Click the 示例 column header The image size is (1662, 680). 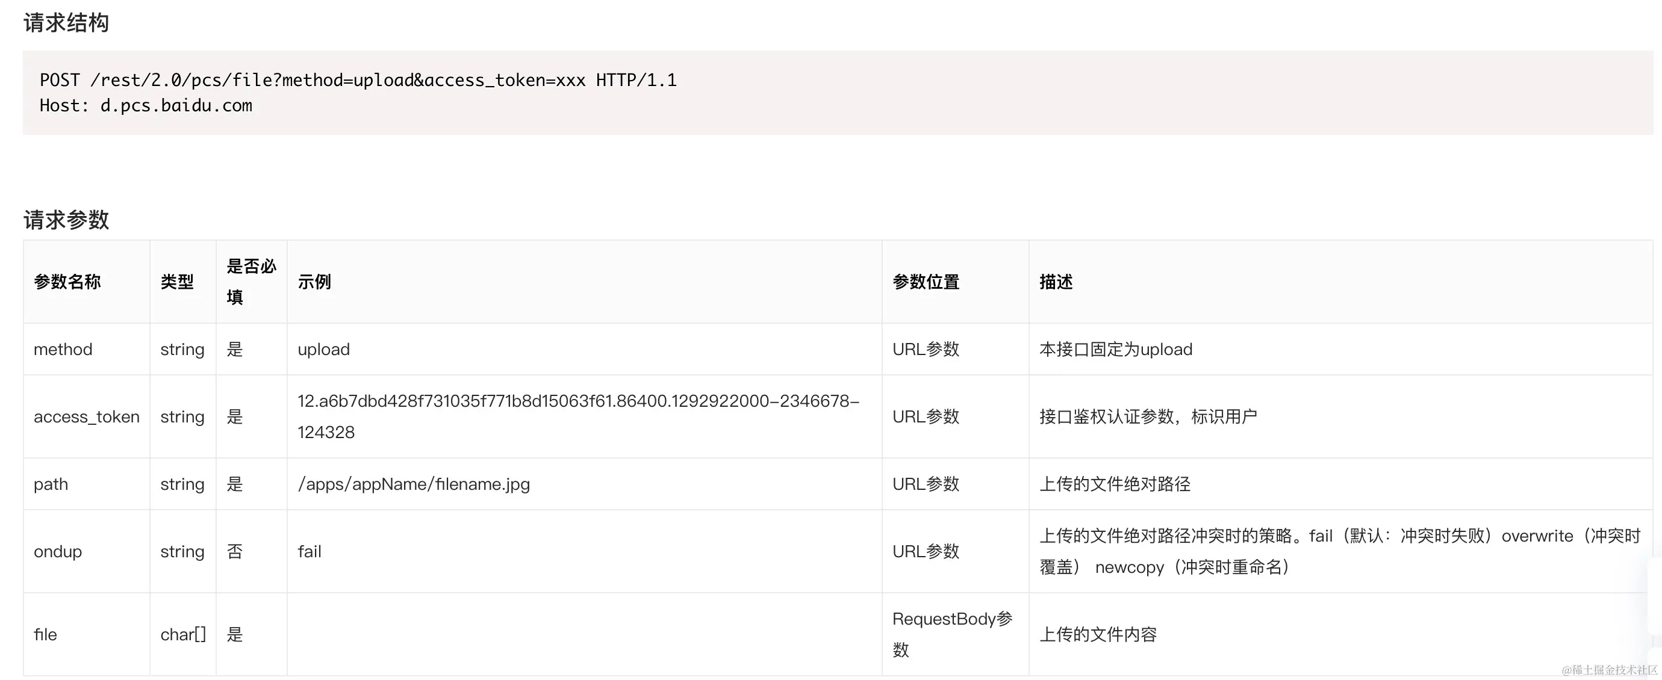(x=314, y=282)
